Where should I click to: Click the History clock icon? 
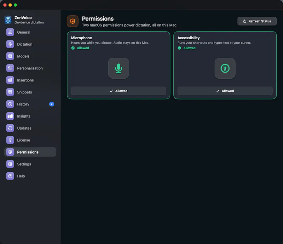(10, 104)
